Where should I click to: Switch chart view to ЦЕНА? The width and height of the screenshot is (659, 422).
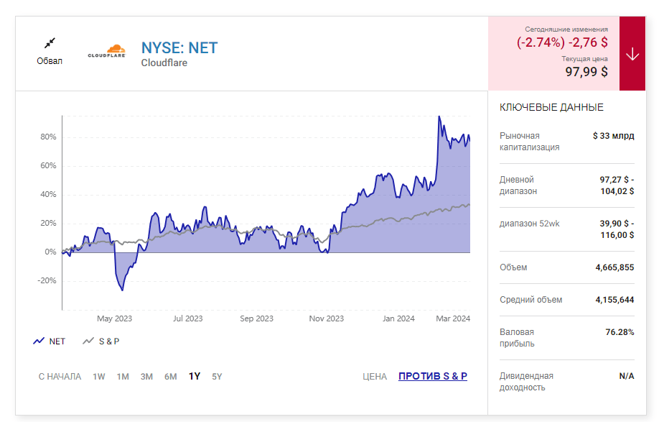click(x=375, y=377)
